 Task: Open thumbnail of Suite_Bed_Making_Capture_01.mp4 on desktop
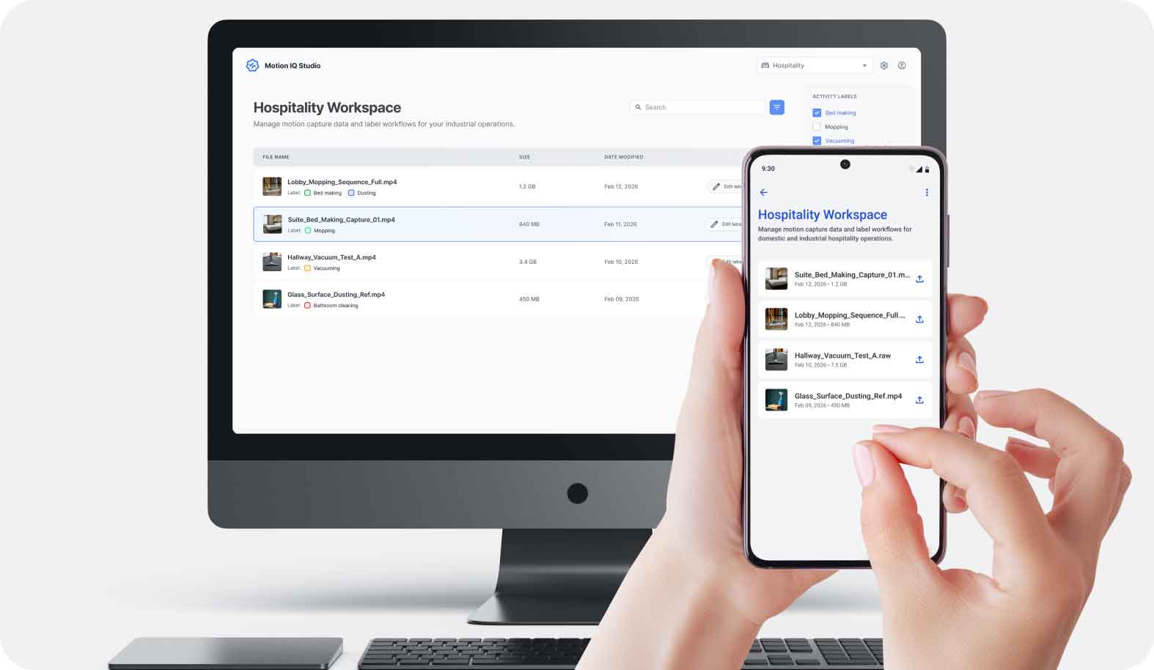click(x=272, y=224)
